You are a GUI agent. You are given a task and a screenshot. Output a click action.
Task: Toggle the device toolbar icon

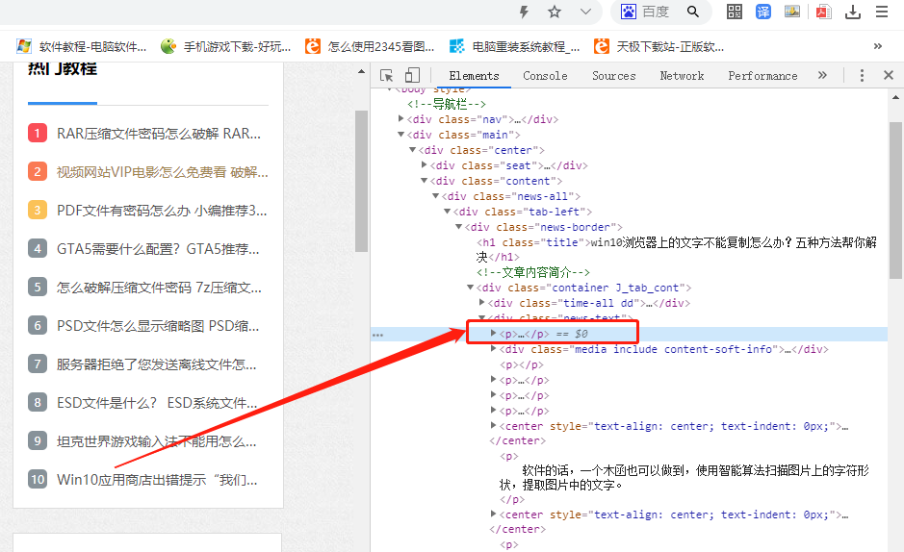[412, 76]
